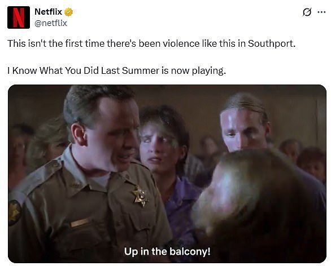The image size is (331, 266).
Task: Open the Netflix profile avatar logo
Action: [x=19, y=17]
